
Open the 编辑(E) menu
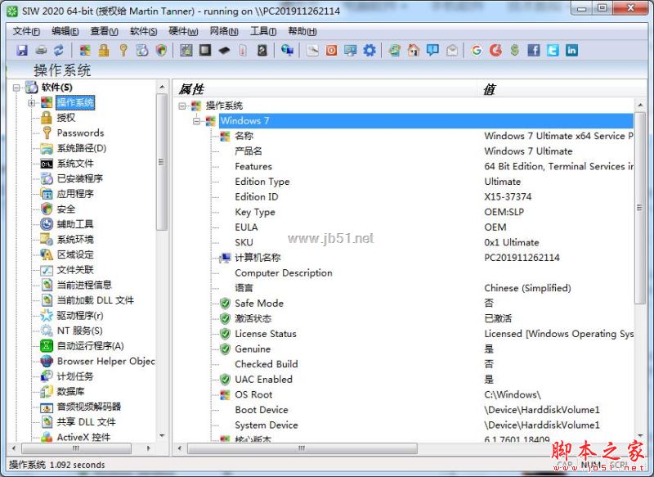click(x=65, y=31)
